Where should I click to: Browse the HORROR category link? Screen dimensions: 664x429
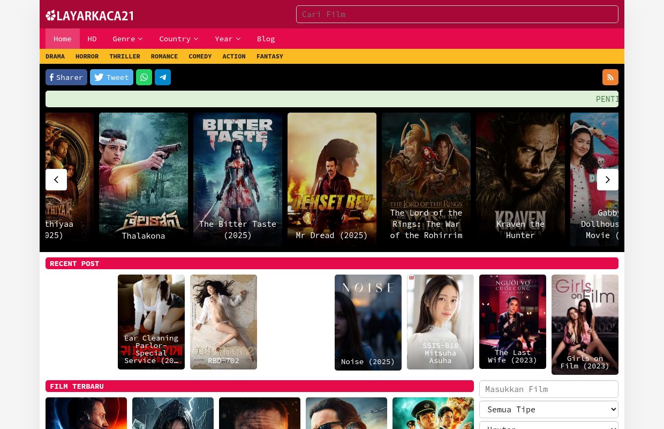(87, 56)
